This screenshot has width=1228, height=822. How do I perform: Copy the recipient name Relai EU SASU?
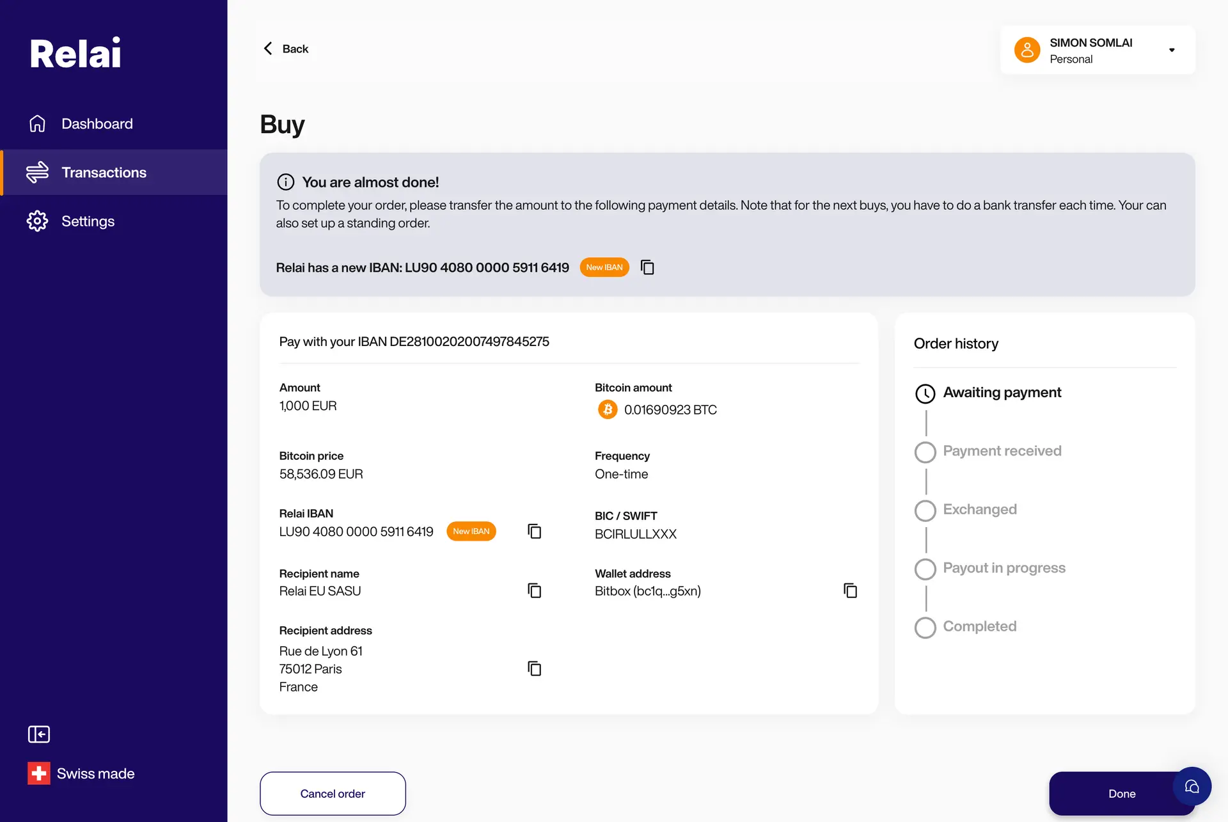(534, 590)
